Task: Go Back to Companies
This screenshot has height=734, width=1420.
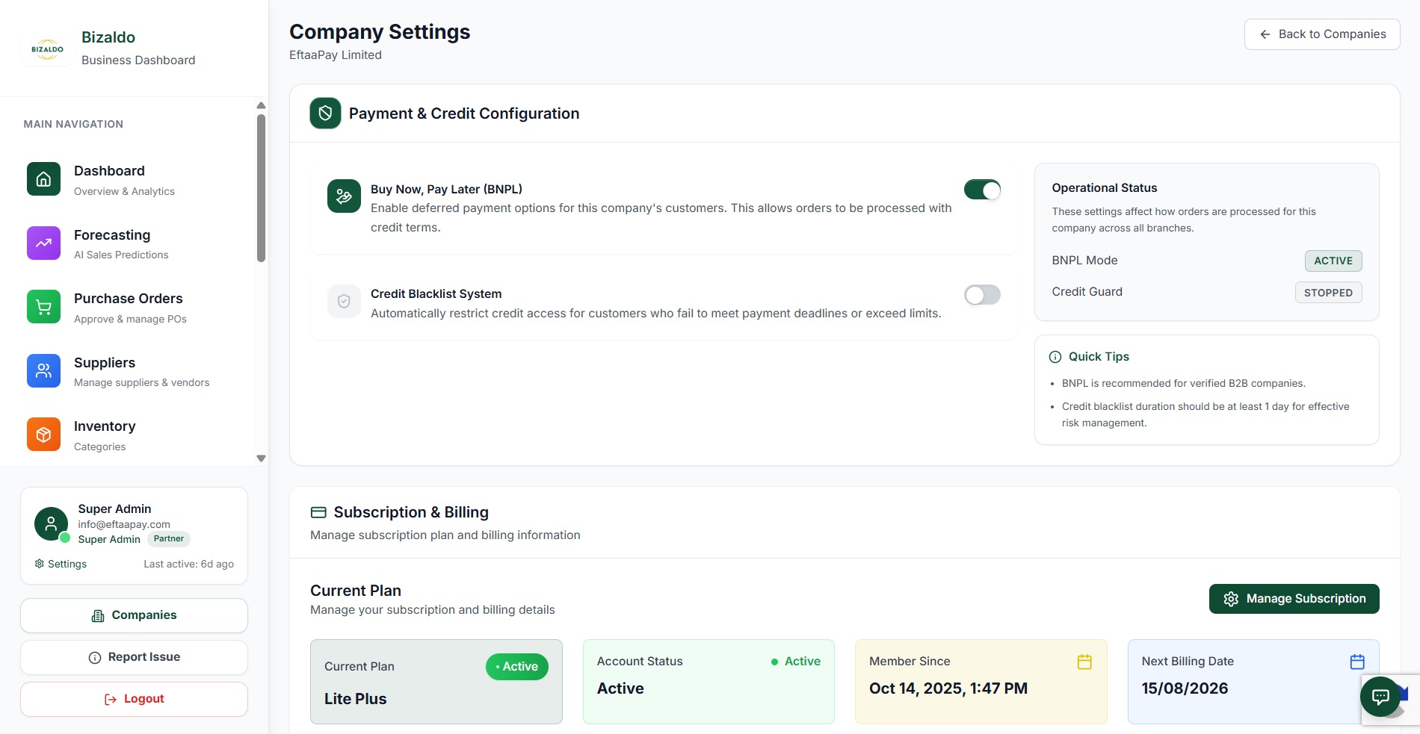Action: point(1322,34)
